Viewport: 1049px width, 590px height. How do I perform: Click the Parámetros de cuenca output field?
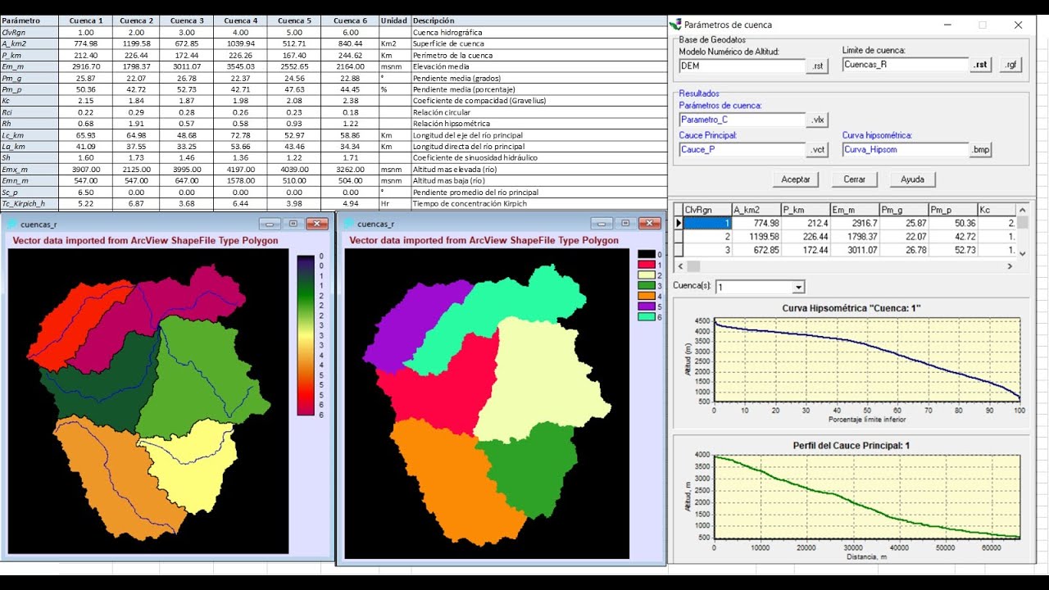742,120
